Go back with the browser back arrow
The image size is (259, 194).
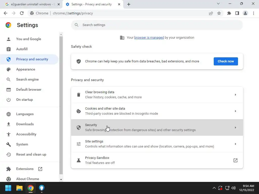6,13
